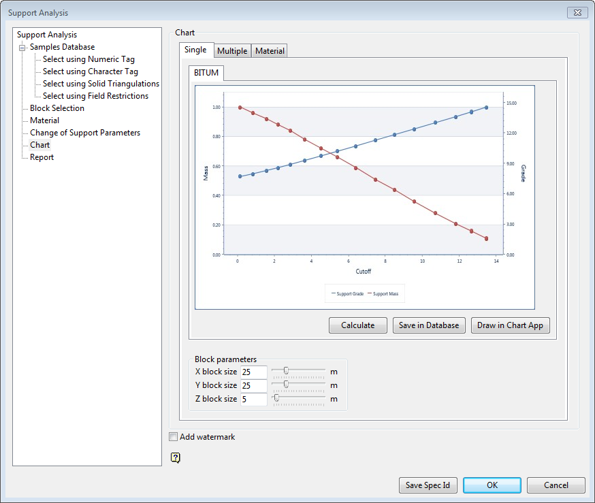595x503 pixels.
Task: Click the Mass axis label
Action: coord(206,173)
